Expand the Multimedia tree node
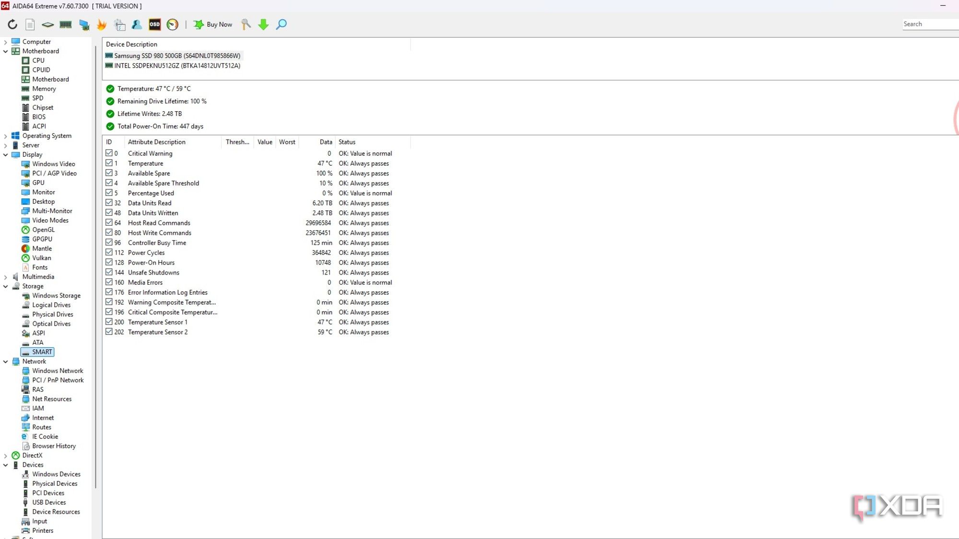 5,277
